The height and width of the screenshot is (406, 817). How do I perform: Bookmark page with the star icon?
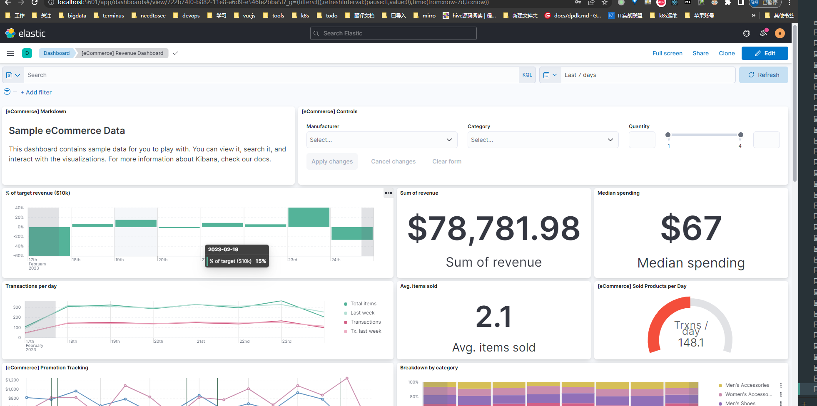tap(605, 2)
